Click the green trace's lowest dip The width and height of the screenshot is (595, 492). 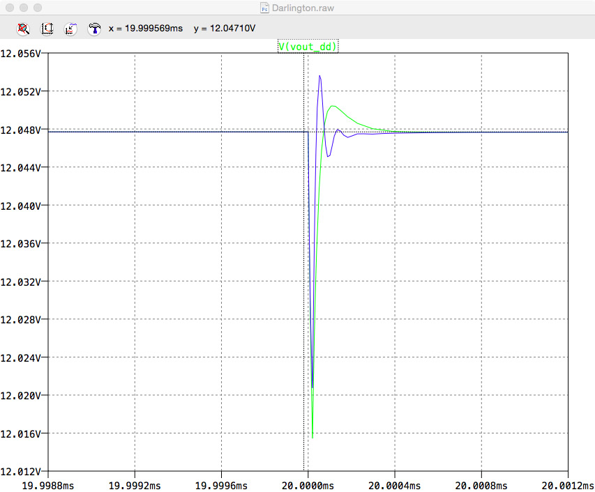point(312,438)
